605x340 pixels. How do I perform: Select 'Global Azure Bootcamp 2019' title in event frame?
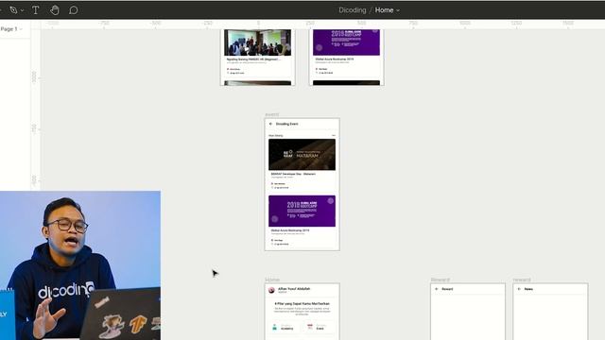[290, 230]
